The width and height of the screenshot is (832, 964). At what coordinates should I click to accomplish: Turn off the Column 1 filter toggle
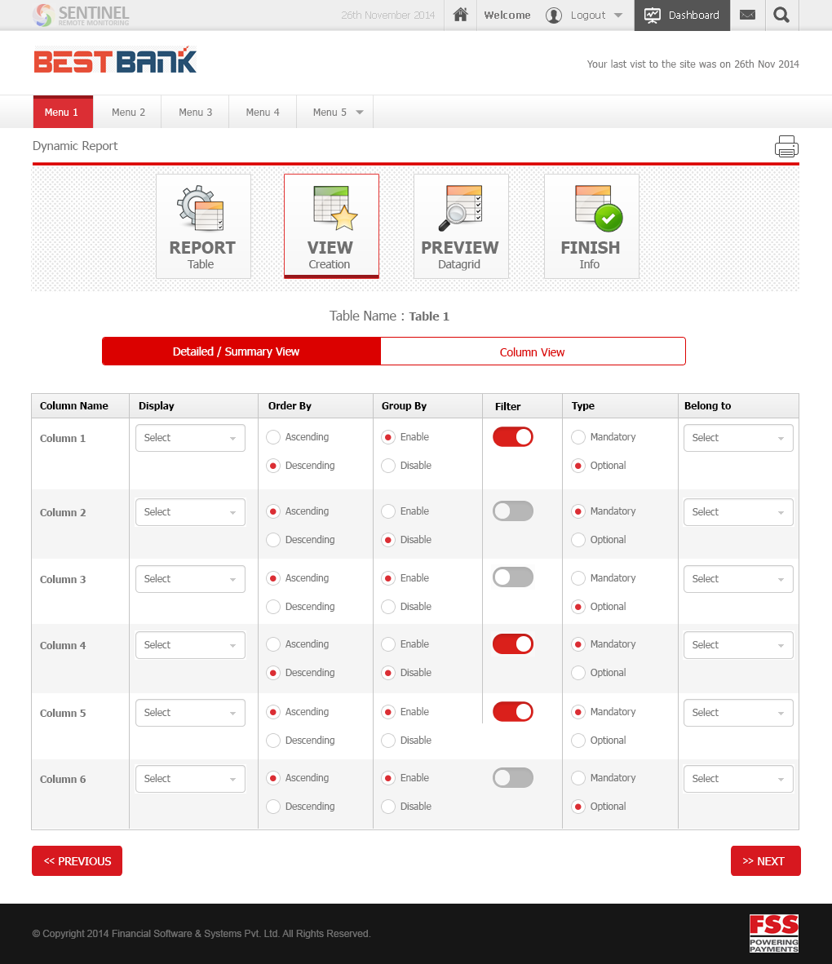[513, 437]
